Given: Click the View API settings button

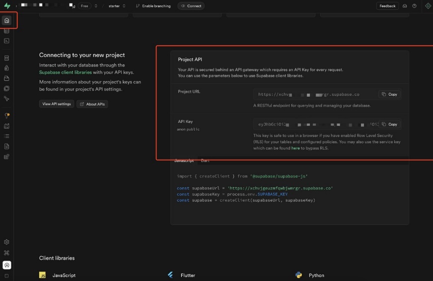Looking at the screenshot, I should coord(57,104).
